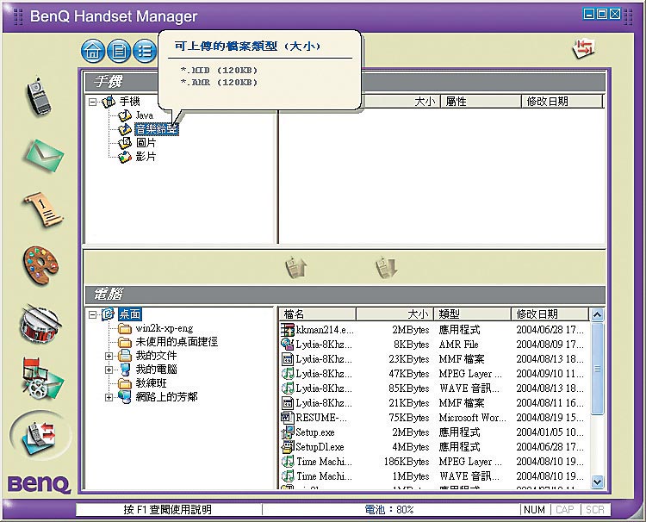Select the RESUME-... Word document row
The height and width of the screenshot is (522, 646).
pos(432,418)
